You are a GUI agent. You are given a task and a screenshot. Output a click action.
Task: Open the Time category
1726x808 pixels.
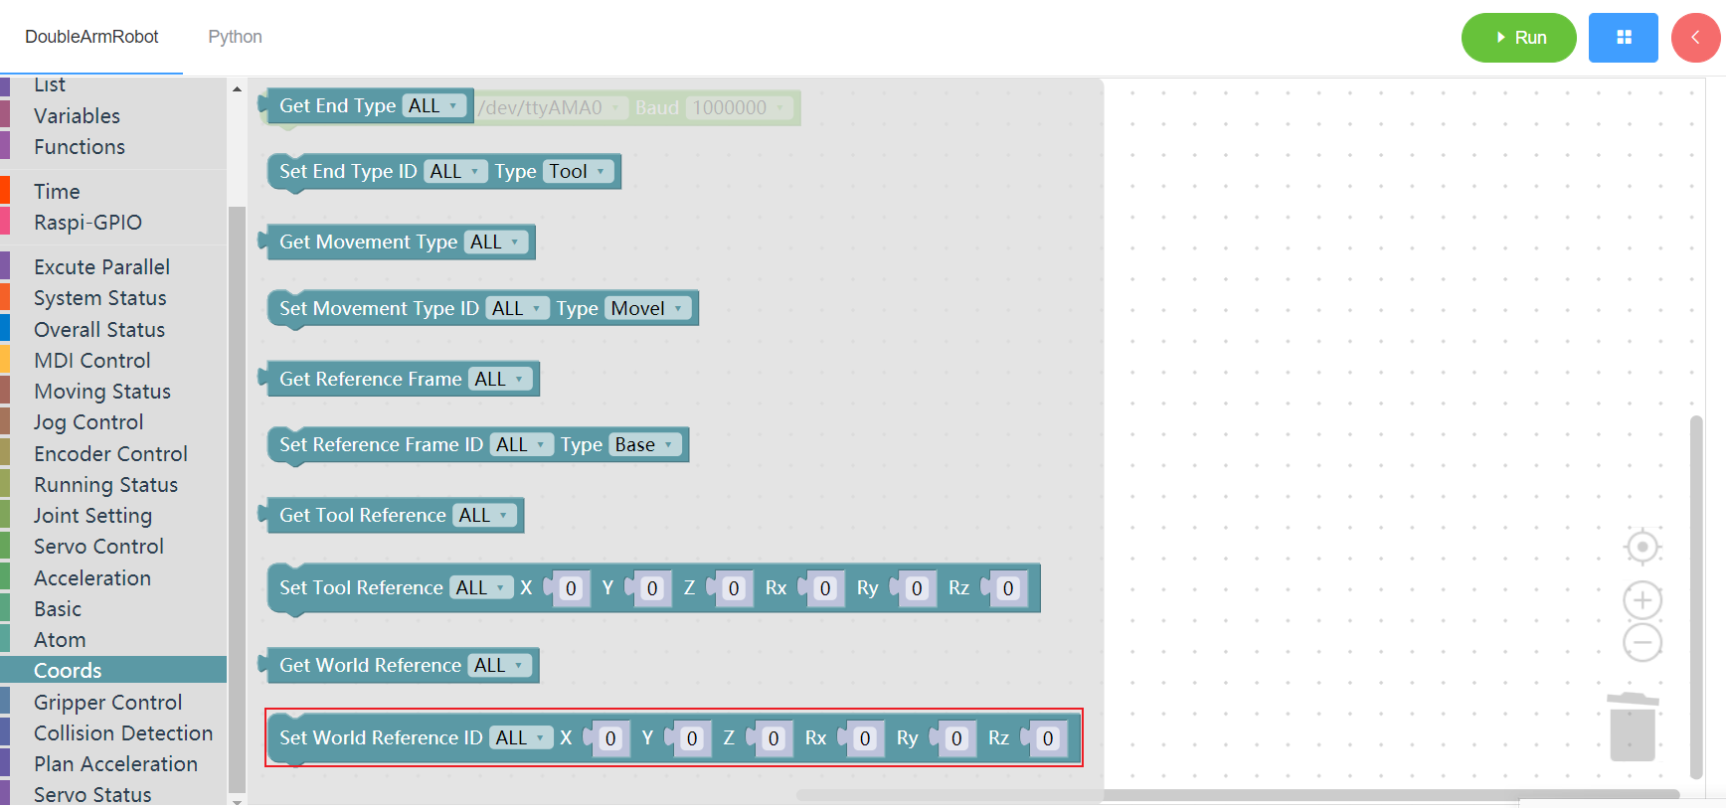coord(113,191)
